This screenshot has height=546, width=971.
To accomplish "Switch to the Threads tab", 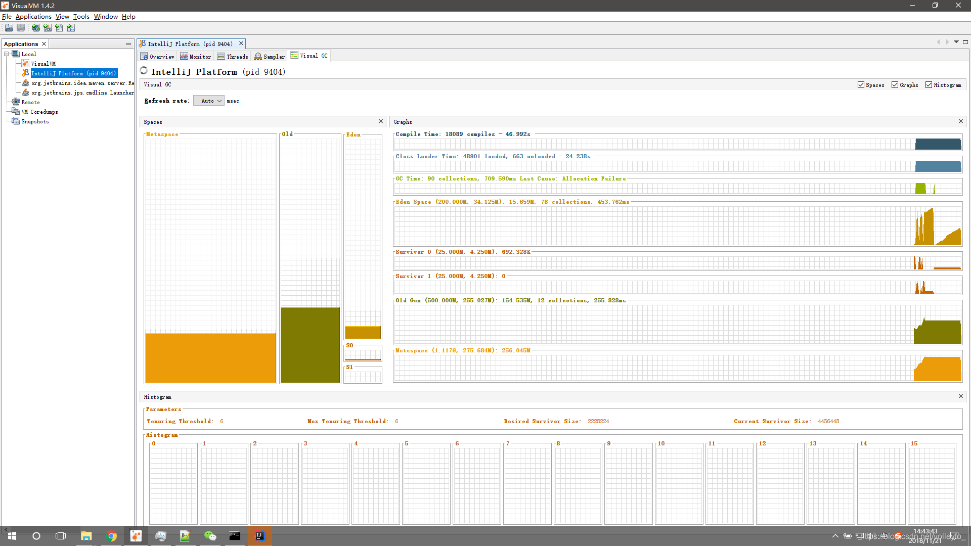I will (x=233, y=57).
